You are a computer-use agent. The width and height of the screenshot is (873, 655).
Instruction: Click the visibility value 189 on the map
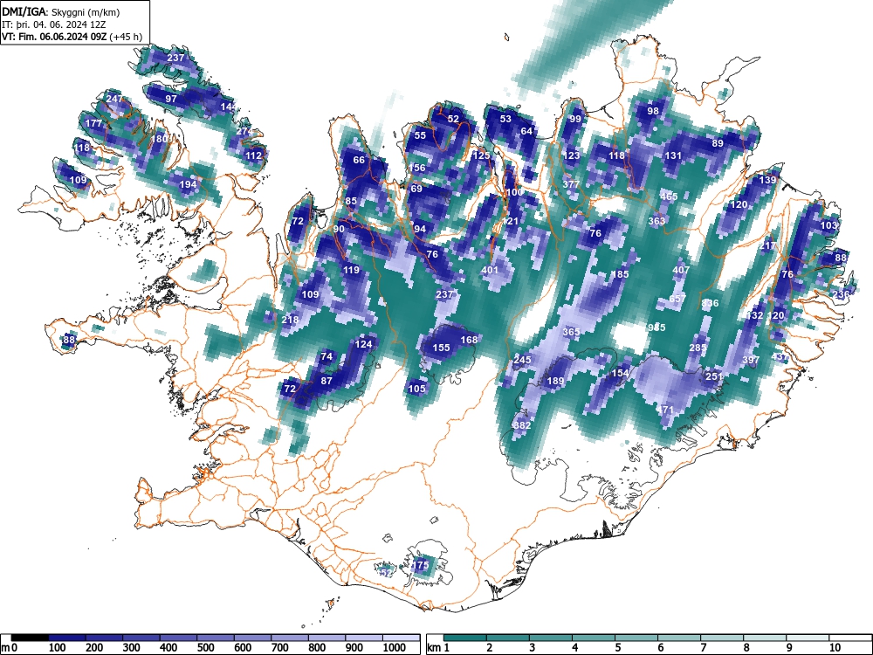[x=555, y=381]
